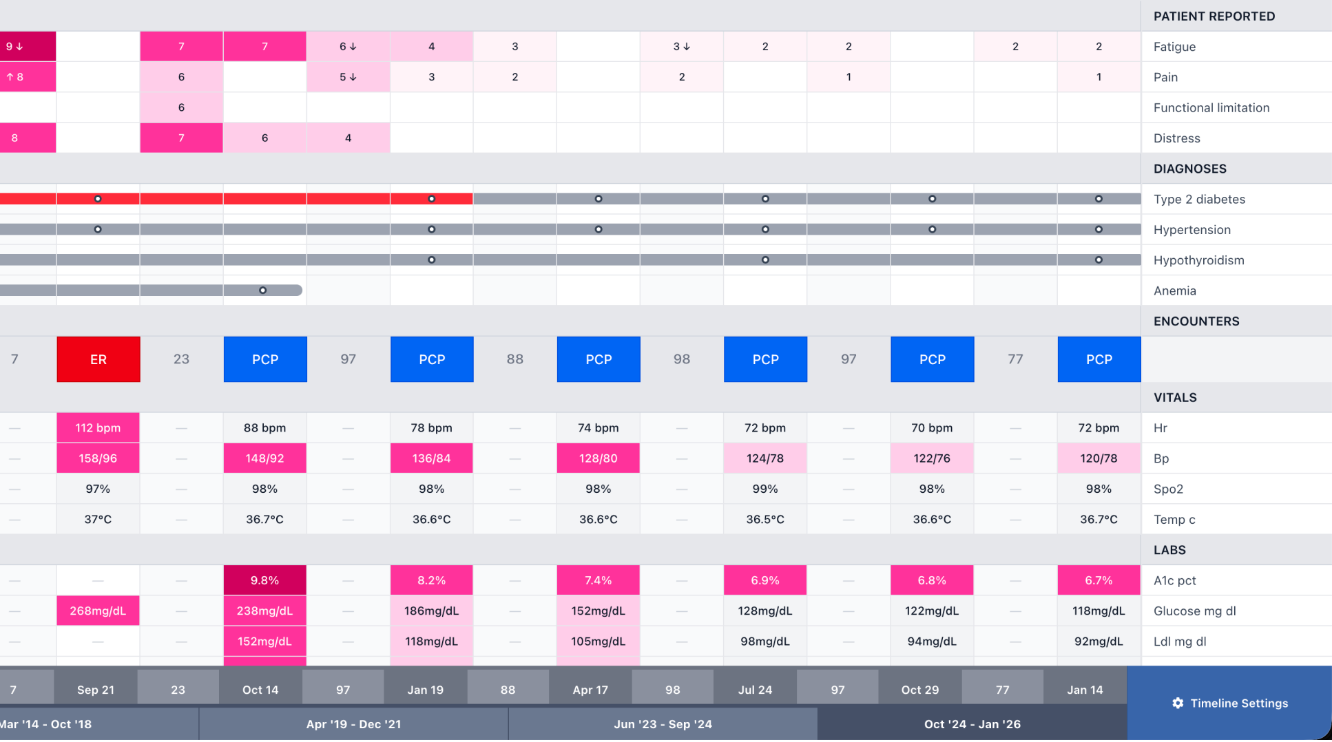Click the Sep 21 date tab

tap(96, 689)
